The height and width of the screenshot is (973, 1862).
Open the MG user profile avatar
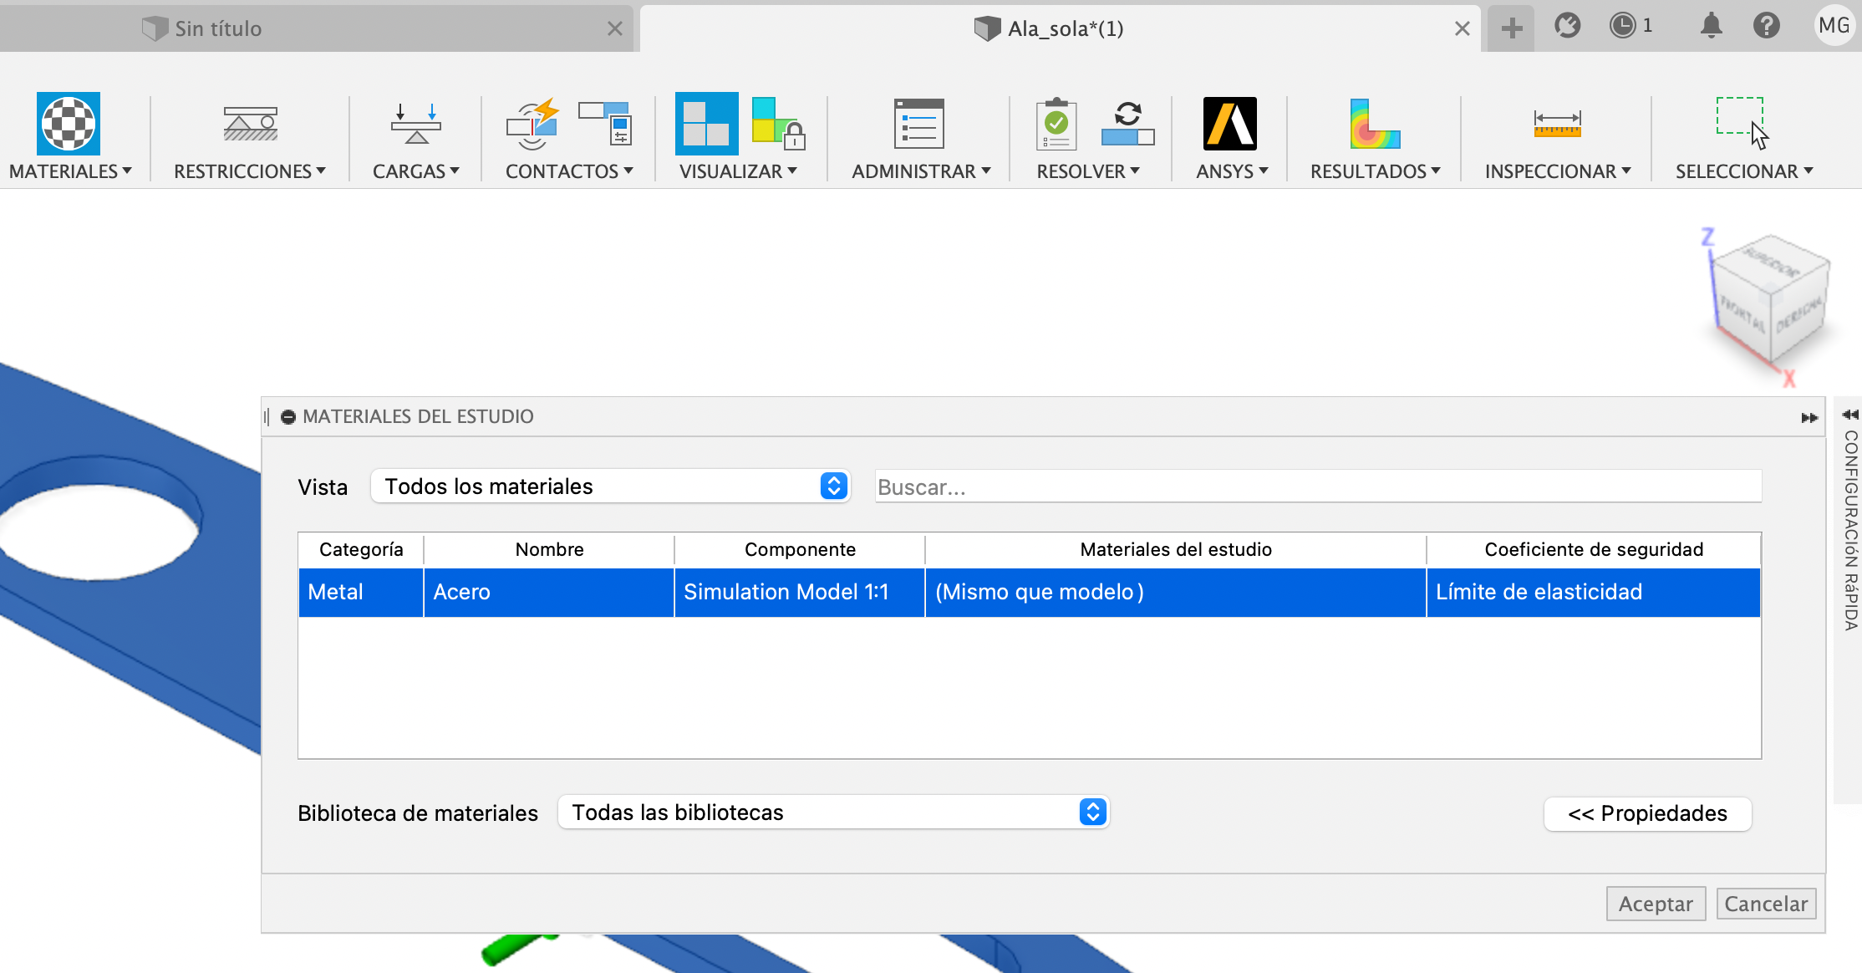1834,26
